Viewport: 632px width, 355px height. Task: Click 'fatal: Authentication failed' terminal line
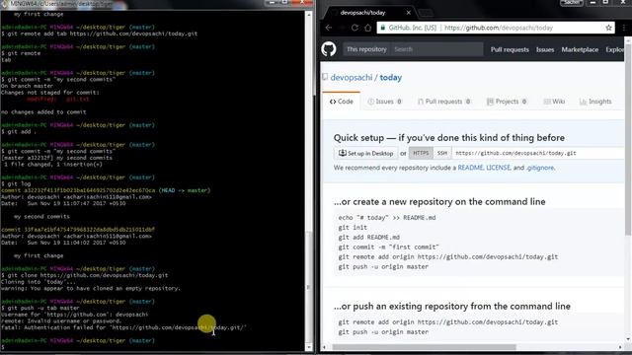click(x=123, y=327)
